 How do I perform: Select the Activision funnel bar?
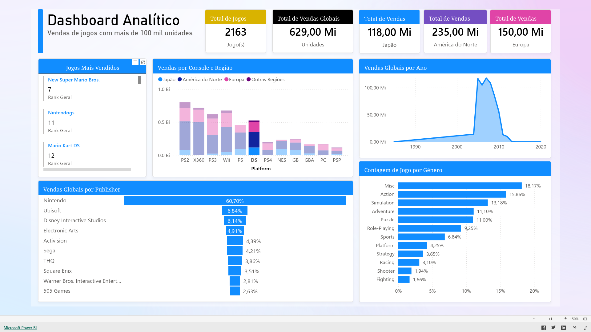pyautogui.click(x=235, y=241)
